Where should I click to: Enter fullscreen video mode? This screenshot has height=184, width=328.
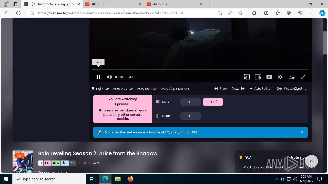[x=303, y=77]
